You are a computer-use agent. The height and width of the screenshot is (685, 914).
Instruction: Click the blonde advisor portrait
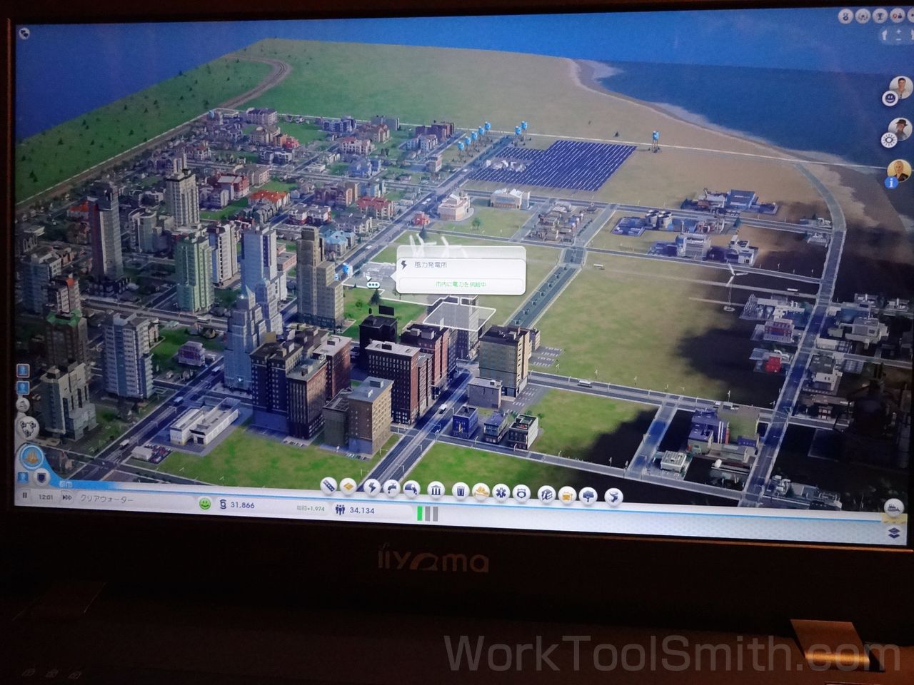pyautogui.click(x=898, y=171)
